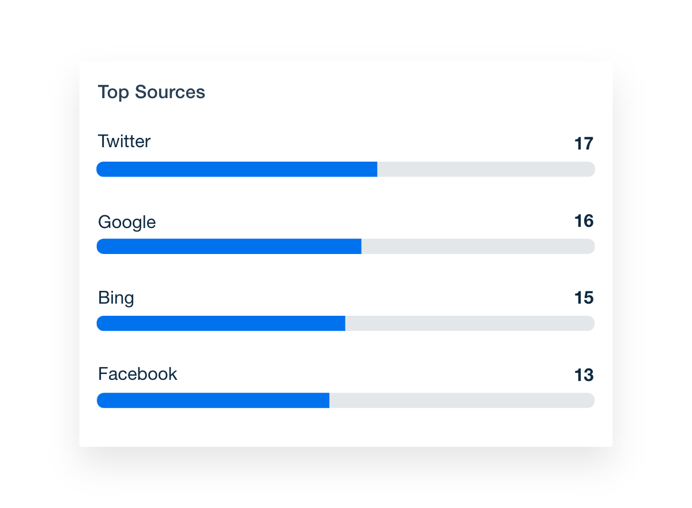Click Twitter's count of 17
This screenshot has height=508, width=692.
[584, 144]
